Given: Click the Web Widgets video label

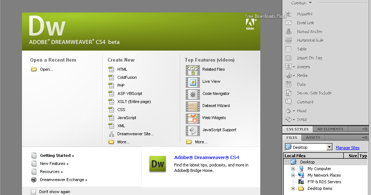Looking at the screenshot, I should 214,118.
